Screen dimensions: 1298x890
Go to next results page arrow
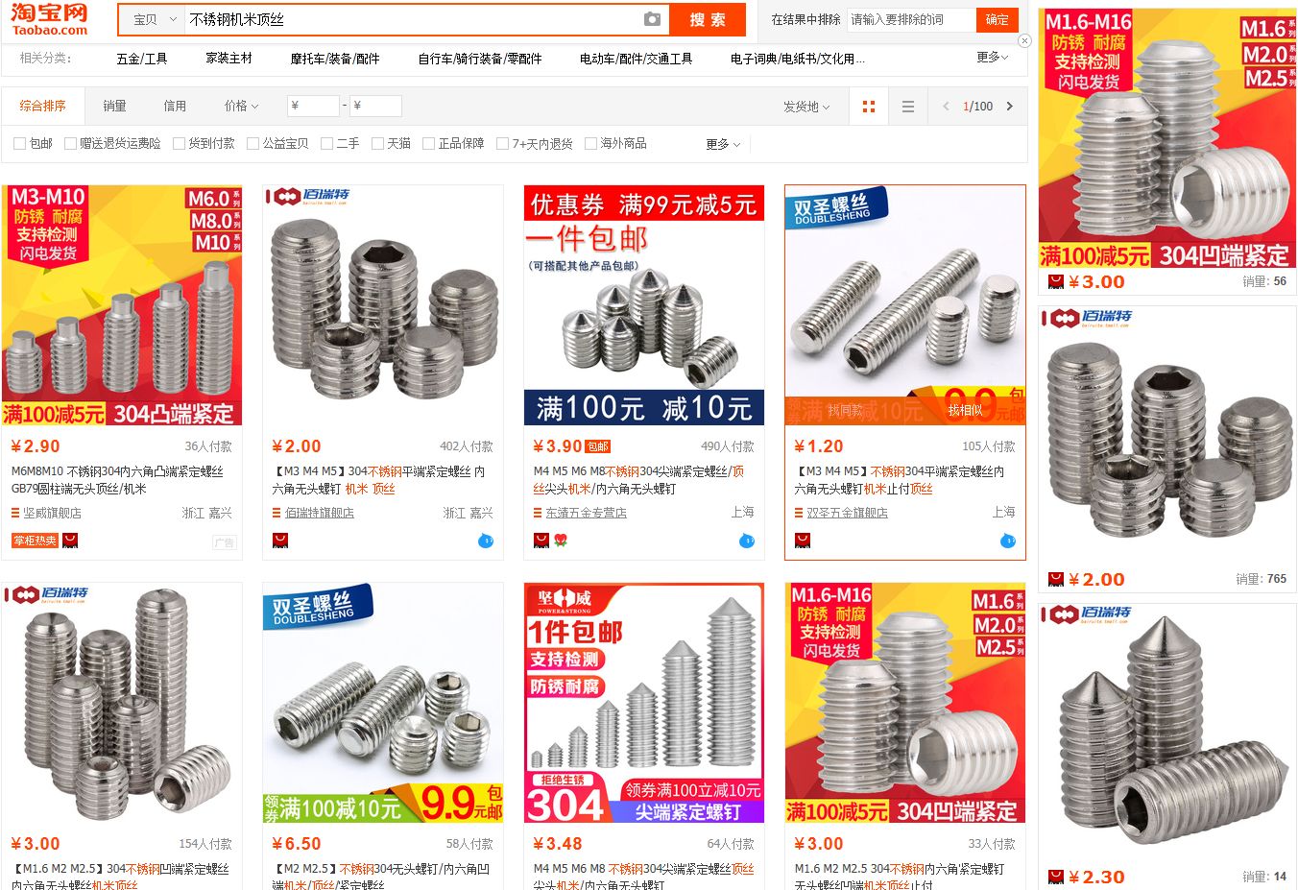1010,107
